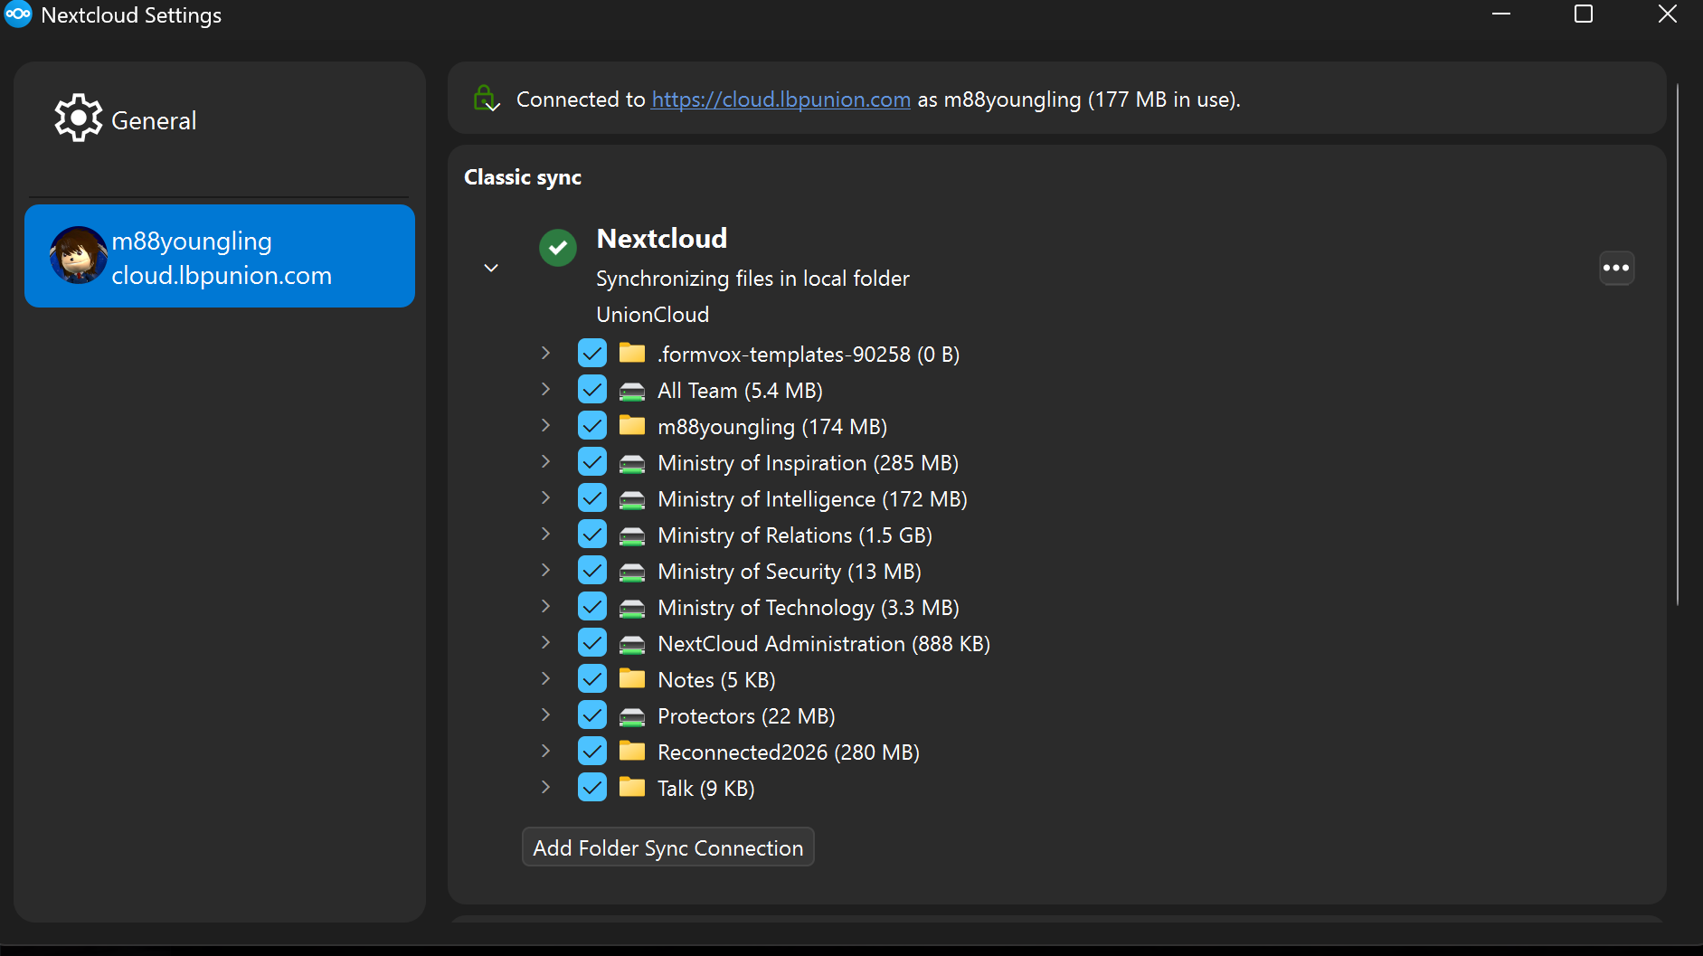Open https://cloud.lbpunion.com link
The height and width of the screenshot is (956, 1703).
coord(781,99)
